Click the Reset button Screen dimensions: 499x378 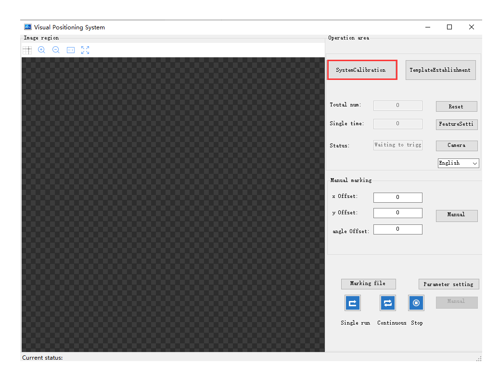pyautogui.click(x=456, y=106)
